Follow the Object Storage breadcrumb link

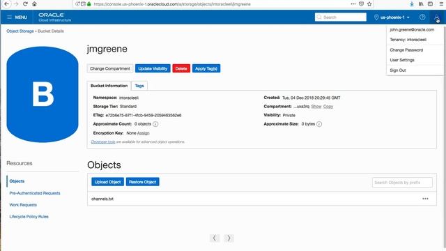pyautogui.click(x=20, y=31)
